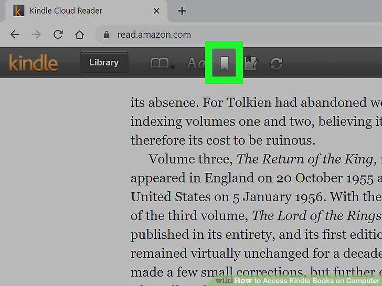The image size is (382, 286).
Task: Close the Kindle Cloud Reader tab
Action: [156, 11]
